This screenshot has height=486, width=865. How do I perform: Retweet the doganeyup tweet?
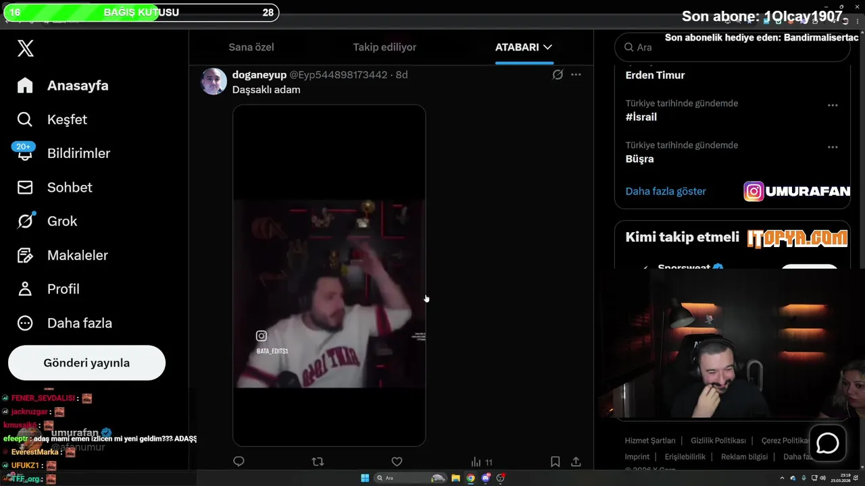point(318,462)
